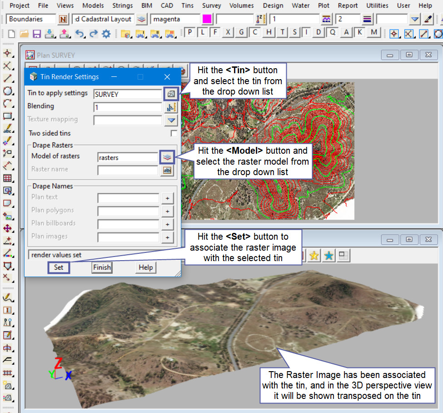Click the magenta colour swatch
443x413 pixels.
click(207, 19)
